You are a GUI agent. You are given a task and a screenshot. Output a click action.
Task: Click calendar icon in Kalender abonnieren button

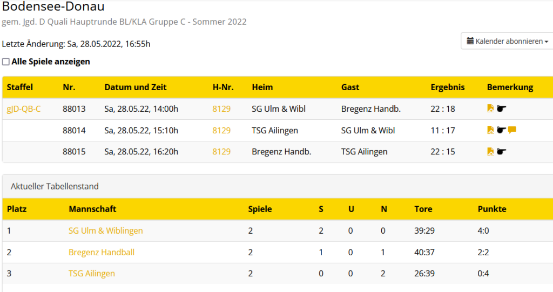click(x=470, y=41)
